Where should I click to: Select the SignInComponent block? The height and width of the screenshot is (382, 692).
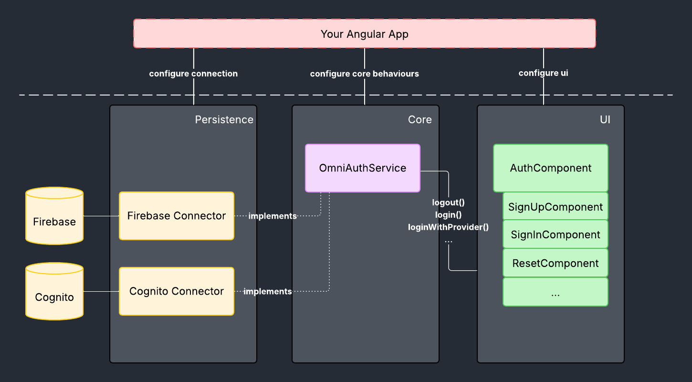pyautogui.click(x=555, y=234)
